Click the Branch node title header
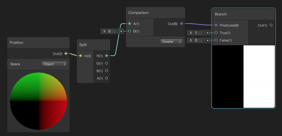Viewport: 282px width, 136px height. pyautogui.click(x=243, y=14)
